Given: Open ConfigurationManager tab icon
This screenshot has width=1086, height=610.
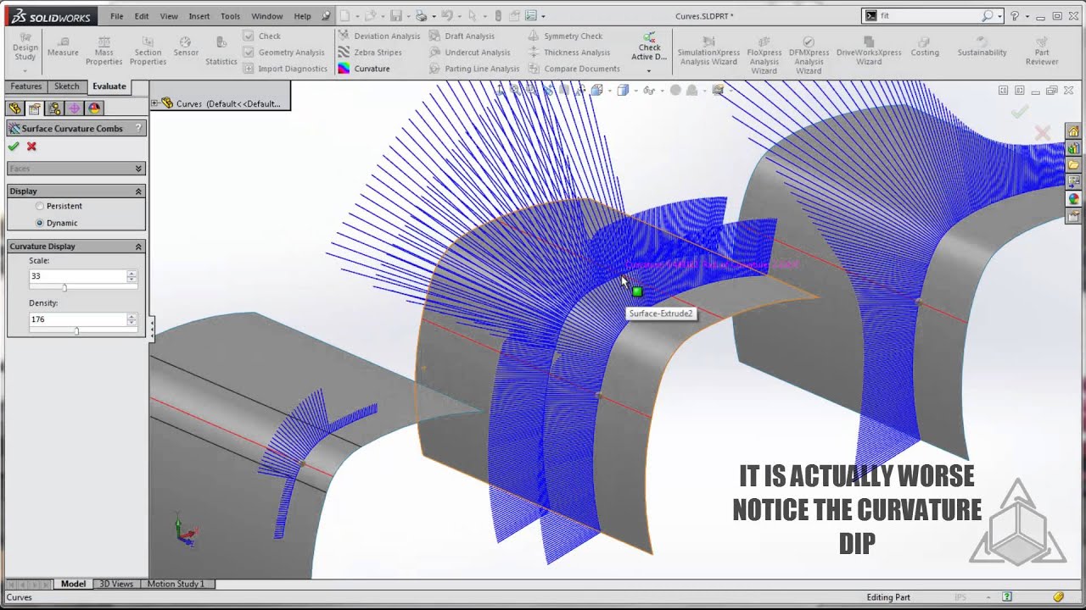Looking at the screenshot, I should 54,108.
